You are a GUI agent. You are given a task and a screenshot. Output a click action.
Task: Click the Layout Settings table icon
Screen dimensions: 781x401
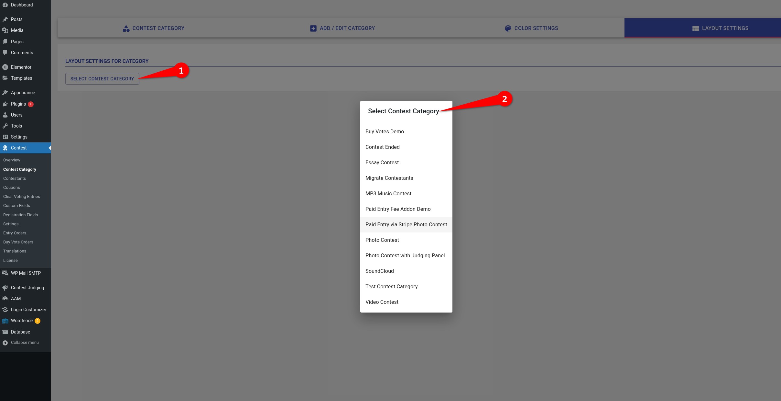pos(696,28)
